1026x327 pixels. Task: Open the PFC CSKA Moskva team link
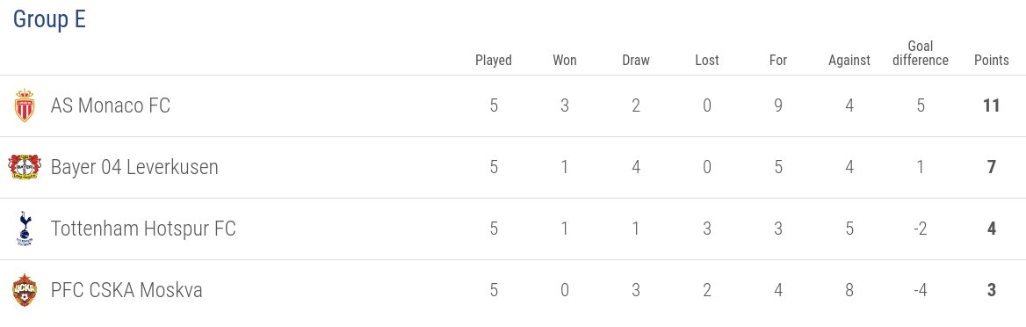click(126, 290)
